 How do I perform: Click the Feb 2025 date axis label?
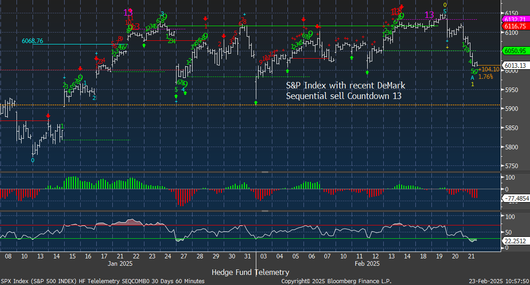[366, 264]
